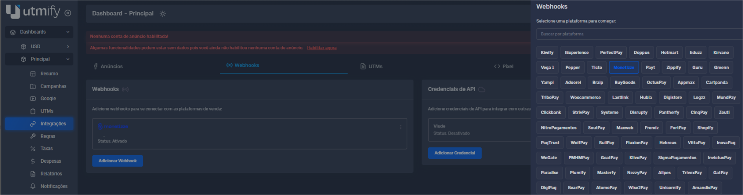Open Resumo in the sidebar
Viewport: 743px width, 195px height.
(x=49, y=74)
